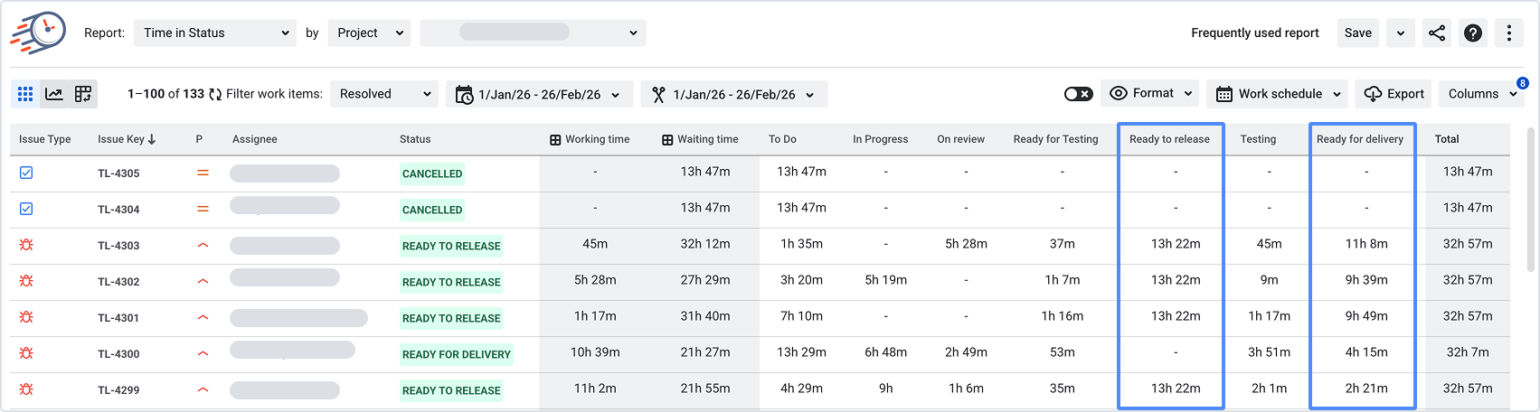Click the bug icon for TL-4302
Viewport: 1540px width, 412px height.
(26, 281)
